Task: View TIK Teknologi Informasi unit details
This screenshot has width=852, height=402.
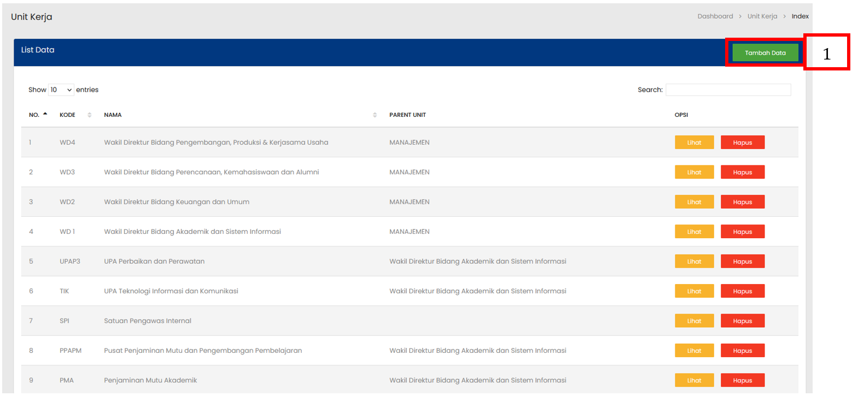Action: tap(694, 291)
